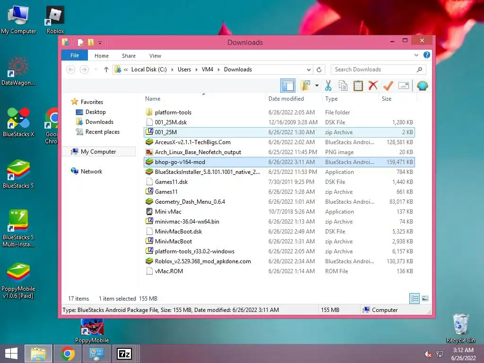Sort by the Type column header
The image size is (484, 363).
click(x=331, y=98)
